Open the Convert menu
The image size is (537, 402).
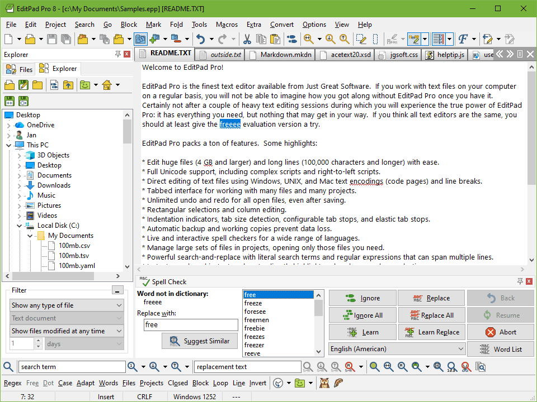click(281, 25)
